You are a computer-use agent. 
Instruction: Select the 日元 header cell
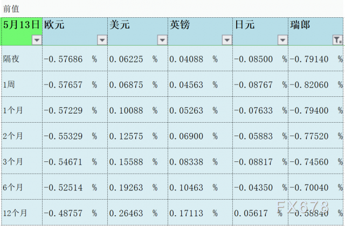(x=260, y=32)
